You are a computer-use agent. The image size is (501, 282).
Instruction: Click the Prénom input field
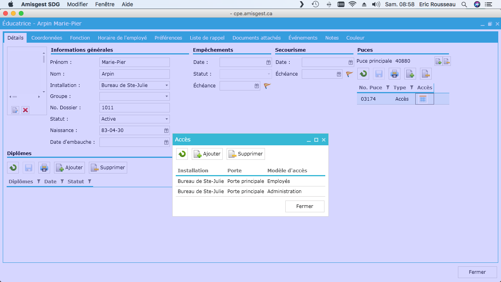coord(135,62)
